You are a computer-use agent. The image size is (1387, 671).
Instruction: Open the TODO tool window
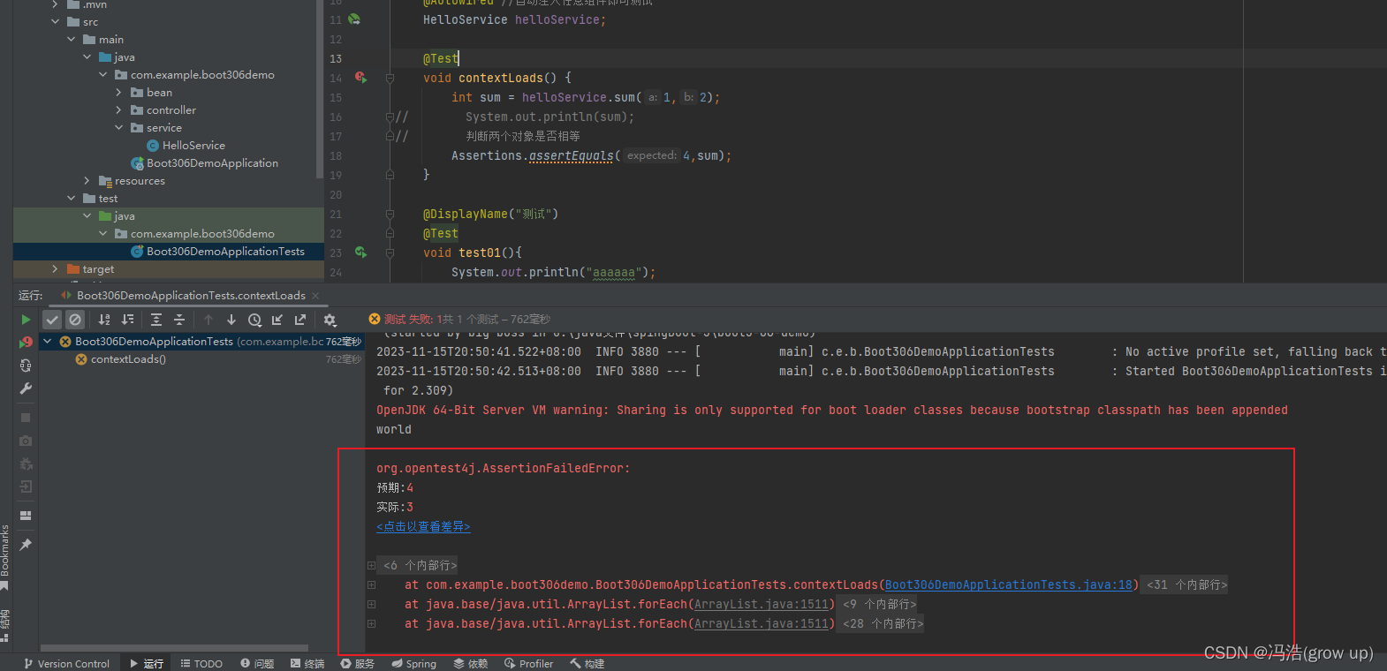click(x=201, y=663)
